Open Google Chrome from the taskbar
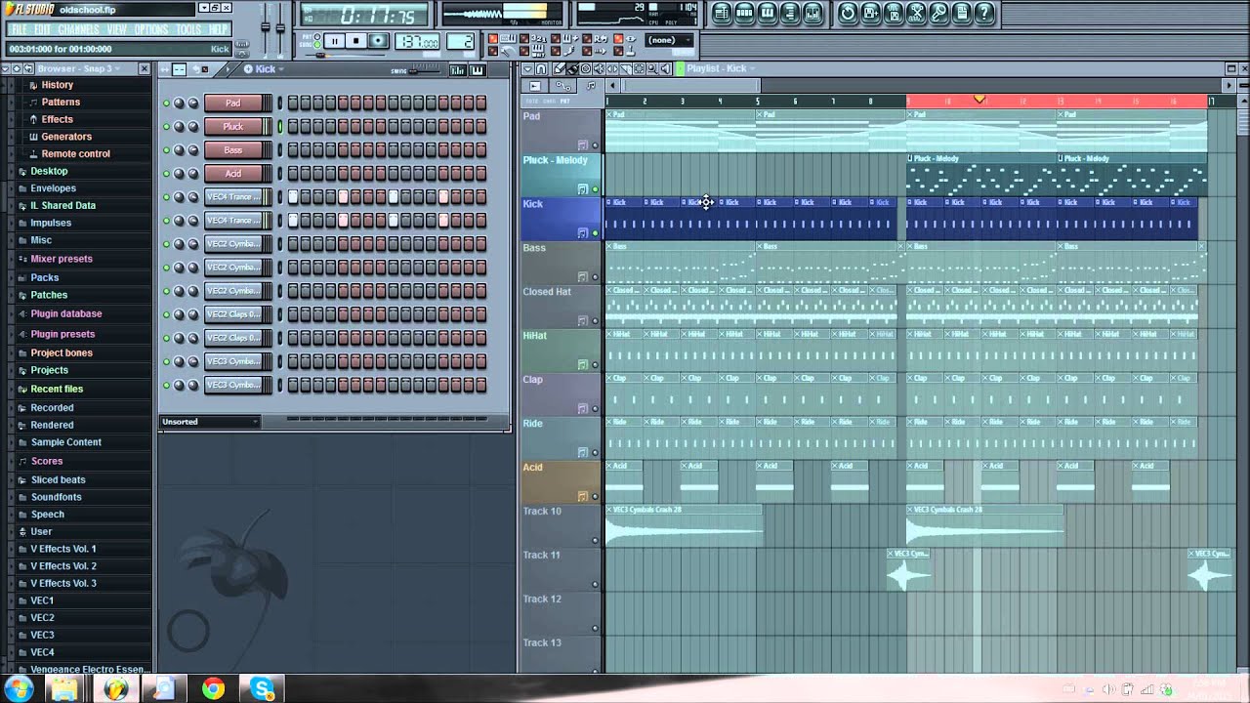1250x703 pixels. pyautogui.click(x=213, y=688)
